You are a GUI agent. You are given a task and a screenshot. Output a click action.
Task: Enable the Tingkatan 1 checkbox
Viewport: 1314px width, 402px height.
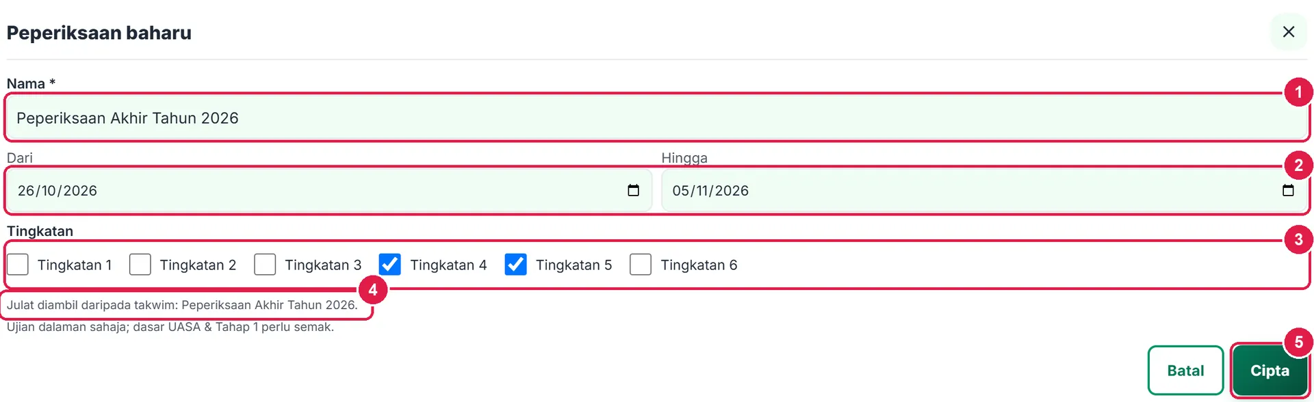(x=18, y=265)
